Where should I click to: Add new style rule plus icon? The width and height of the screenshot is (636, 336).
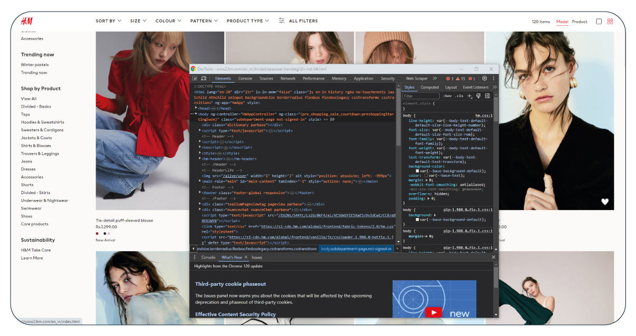[469, 96]
